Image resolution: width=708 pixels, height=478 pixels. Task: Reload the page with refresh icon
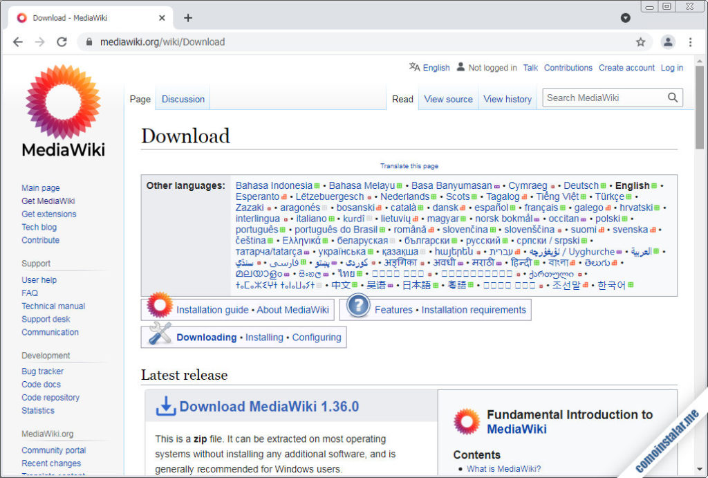(x=62, y=42)
